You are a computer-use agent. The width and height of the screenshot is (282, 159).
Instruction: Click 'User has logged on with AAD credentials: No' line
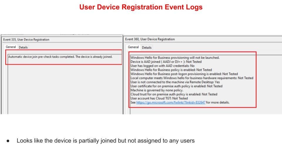162,66
